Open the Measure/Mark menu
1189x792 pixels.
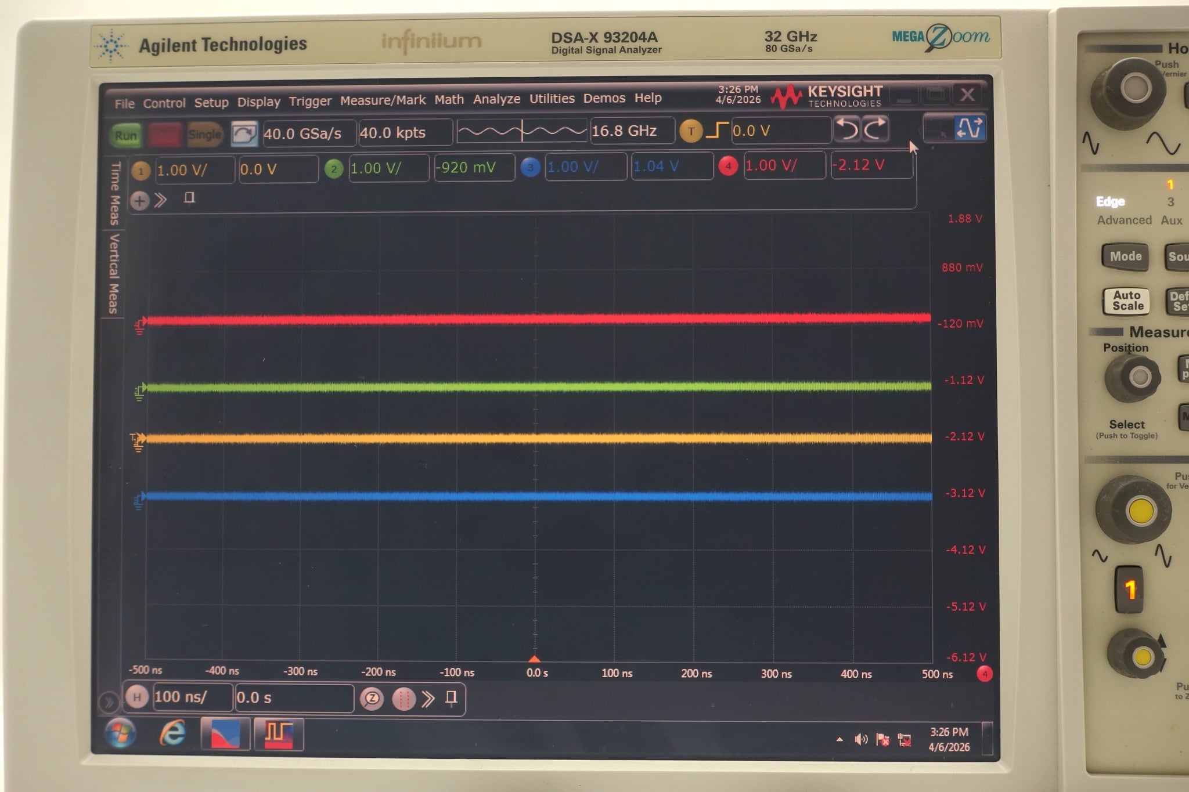click(x=383, y=100)
